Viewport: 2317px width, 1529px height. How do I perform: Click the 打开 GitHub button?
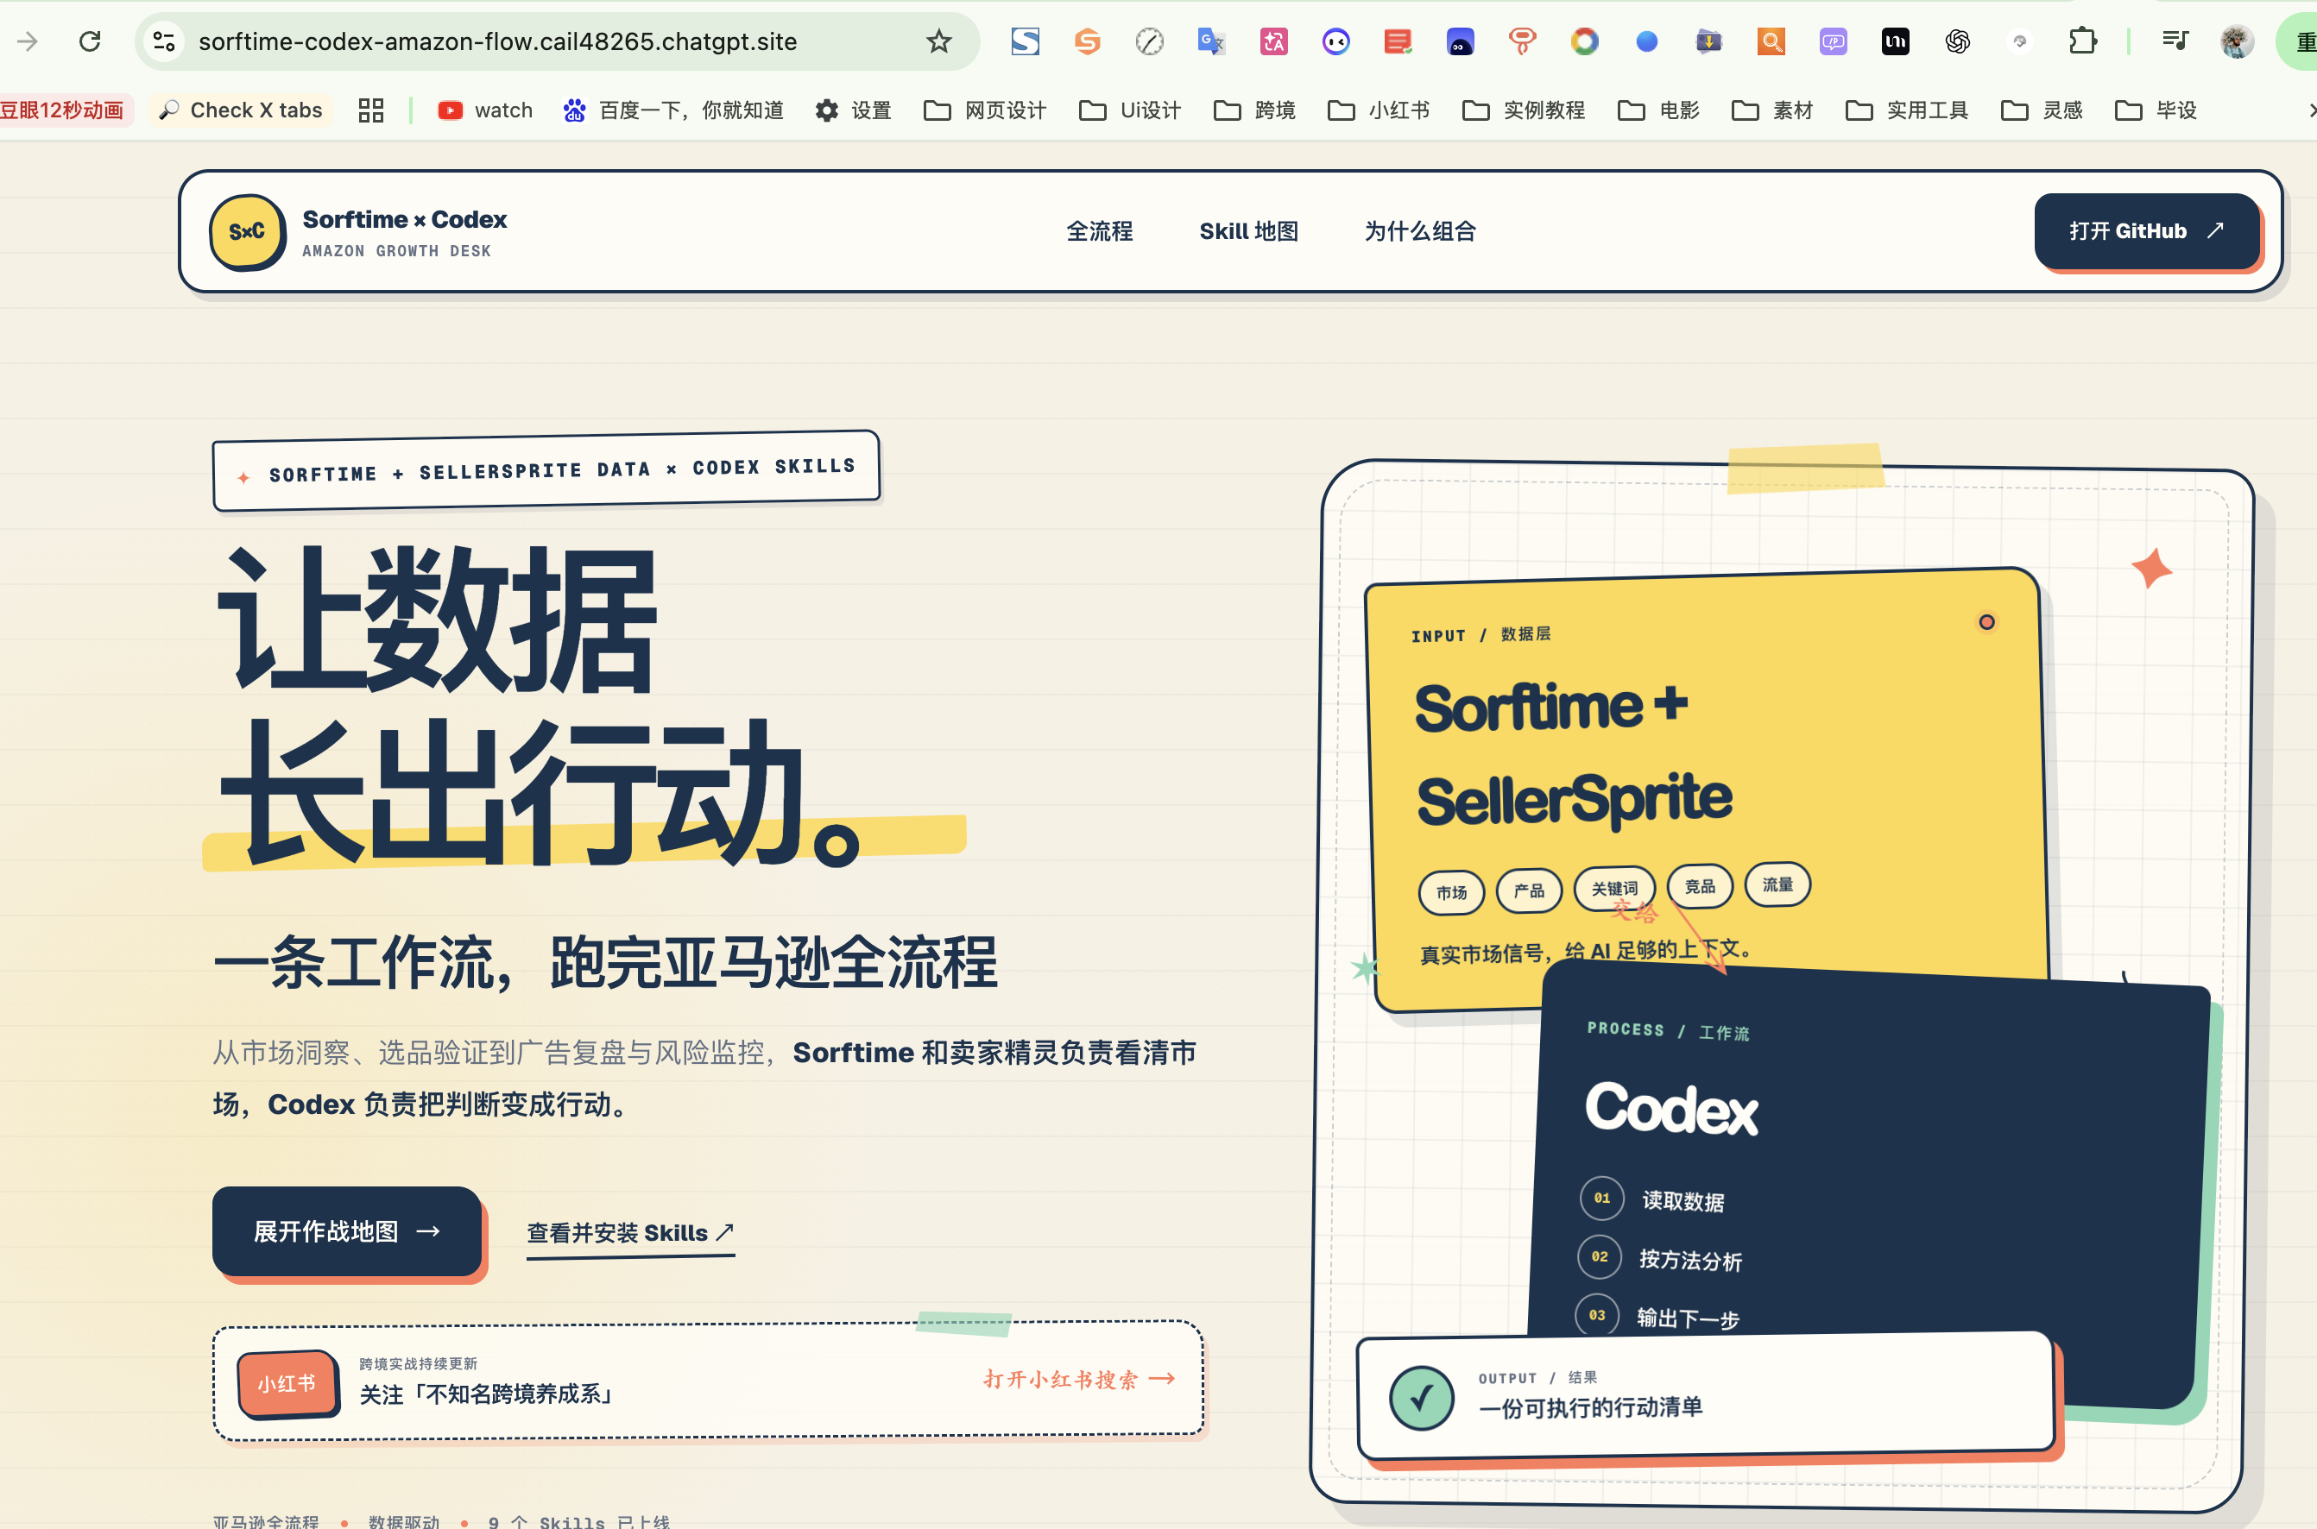pos(2146,231)
